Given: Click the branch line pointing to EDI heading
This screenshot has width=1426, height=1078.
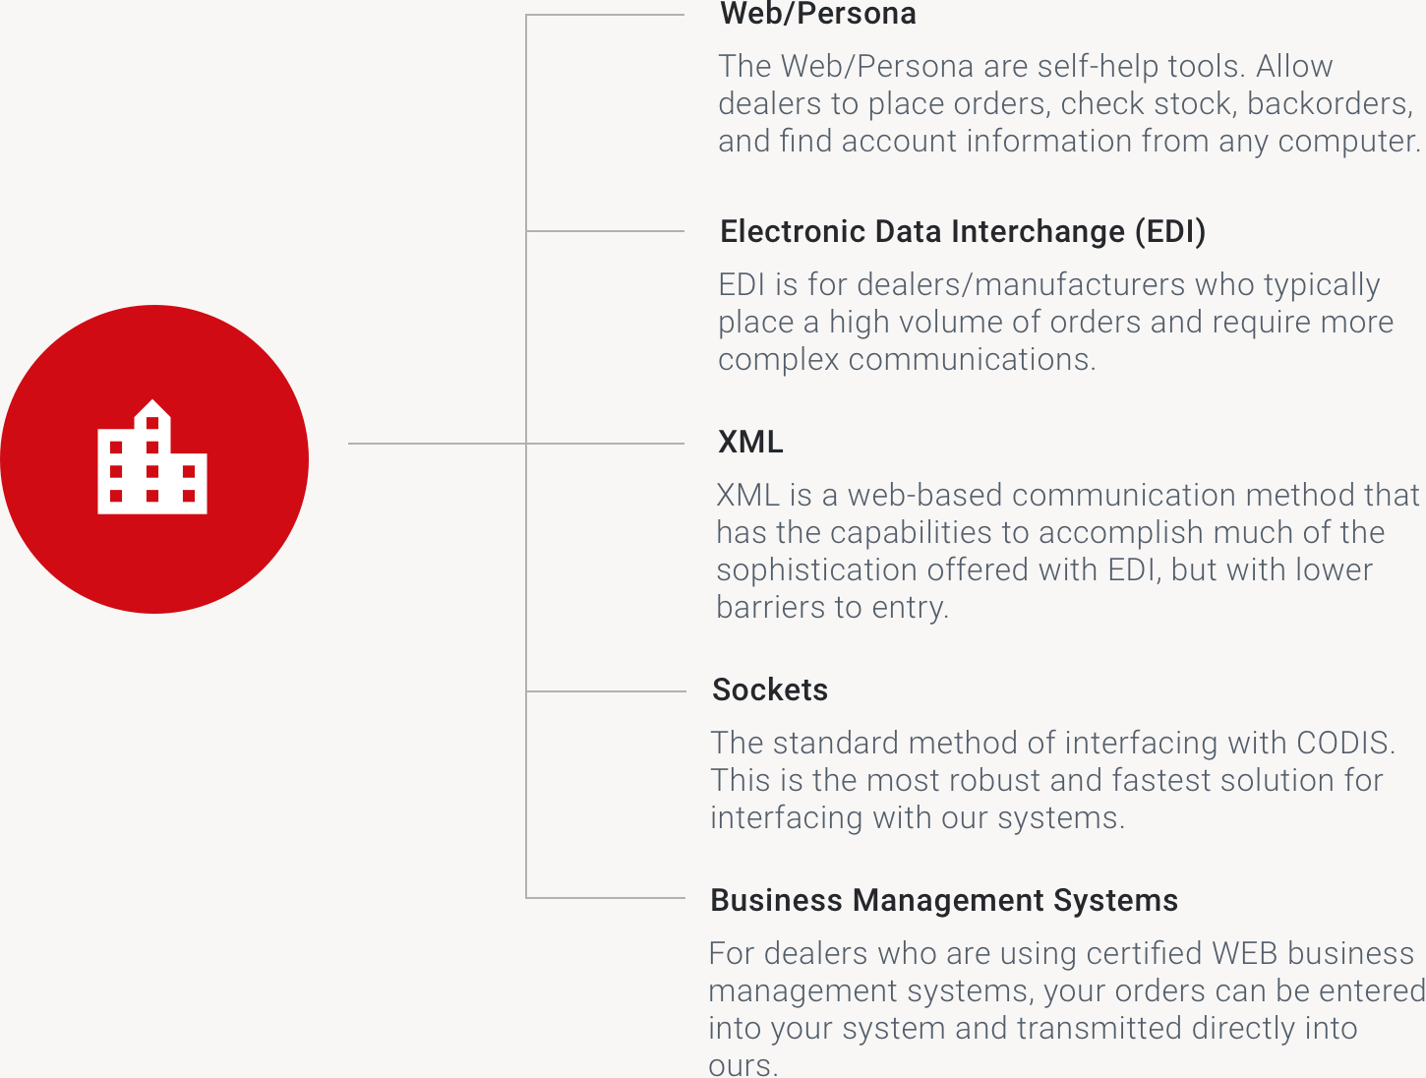Looking at the screenshot, I should tap(605, 231).
